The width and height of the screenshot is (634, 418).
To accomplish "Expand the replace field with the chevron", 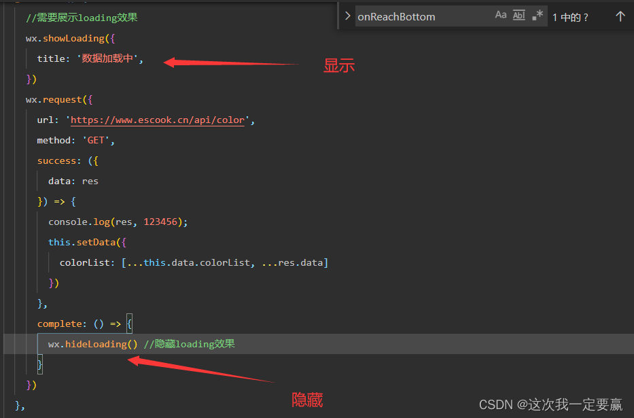I will tap(348, 16).
